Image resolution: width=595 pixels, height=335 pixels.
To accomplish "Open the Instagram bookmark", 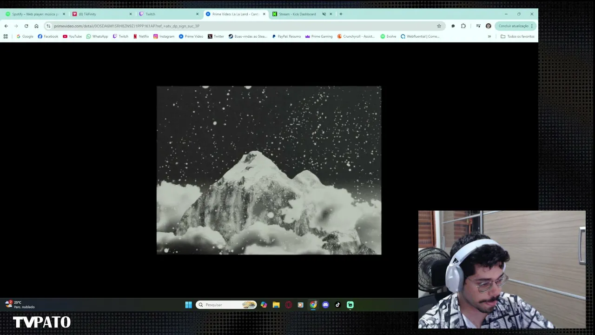I will [164, 36].
